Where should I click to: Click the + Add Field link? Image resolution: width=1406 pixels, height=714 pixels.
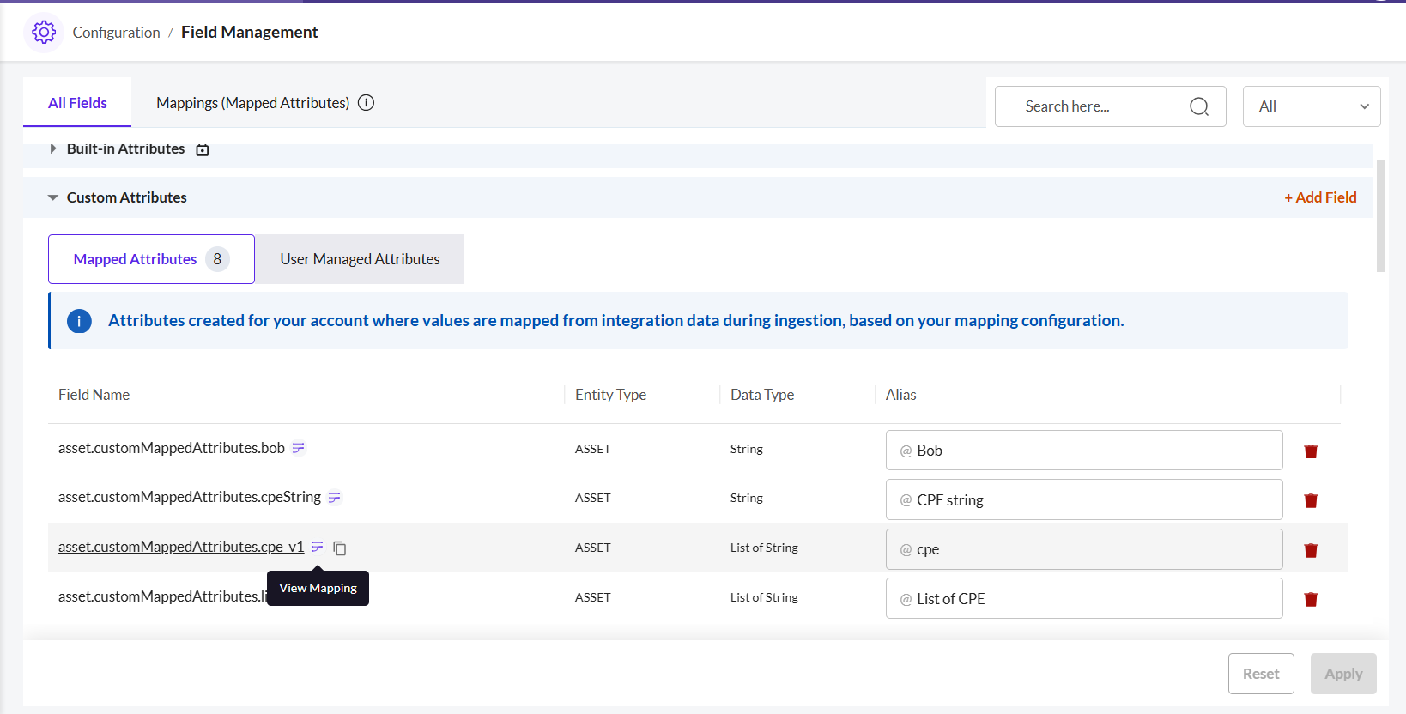(x=1320, y=197)
